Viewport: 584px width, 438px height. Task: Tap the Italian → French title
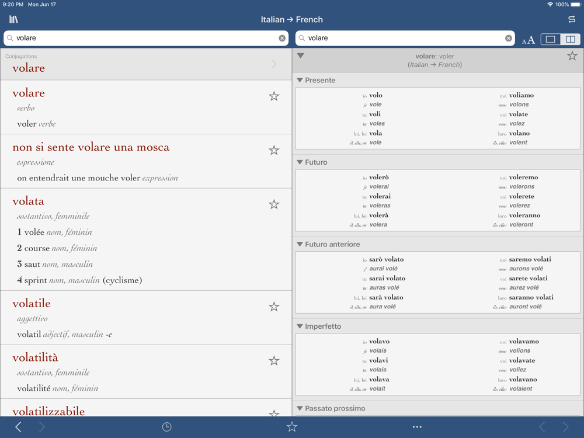(x=291, y=19)
